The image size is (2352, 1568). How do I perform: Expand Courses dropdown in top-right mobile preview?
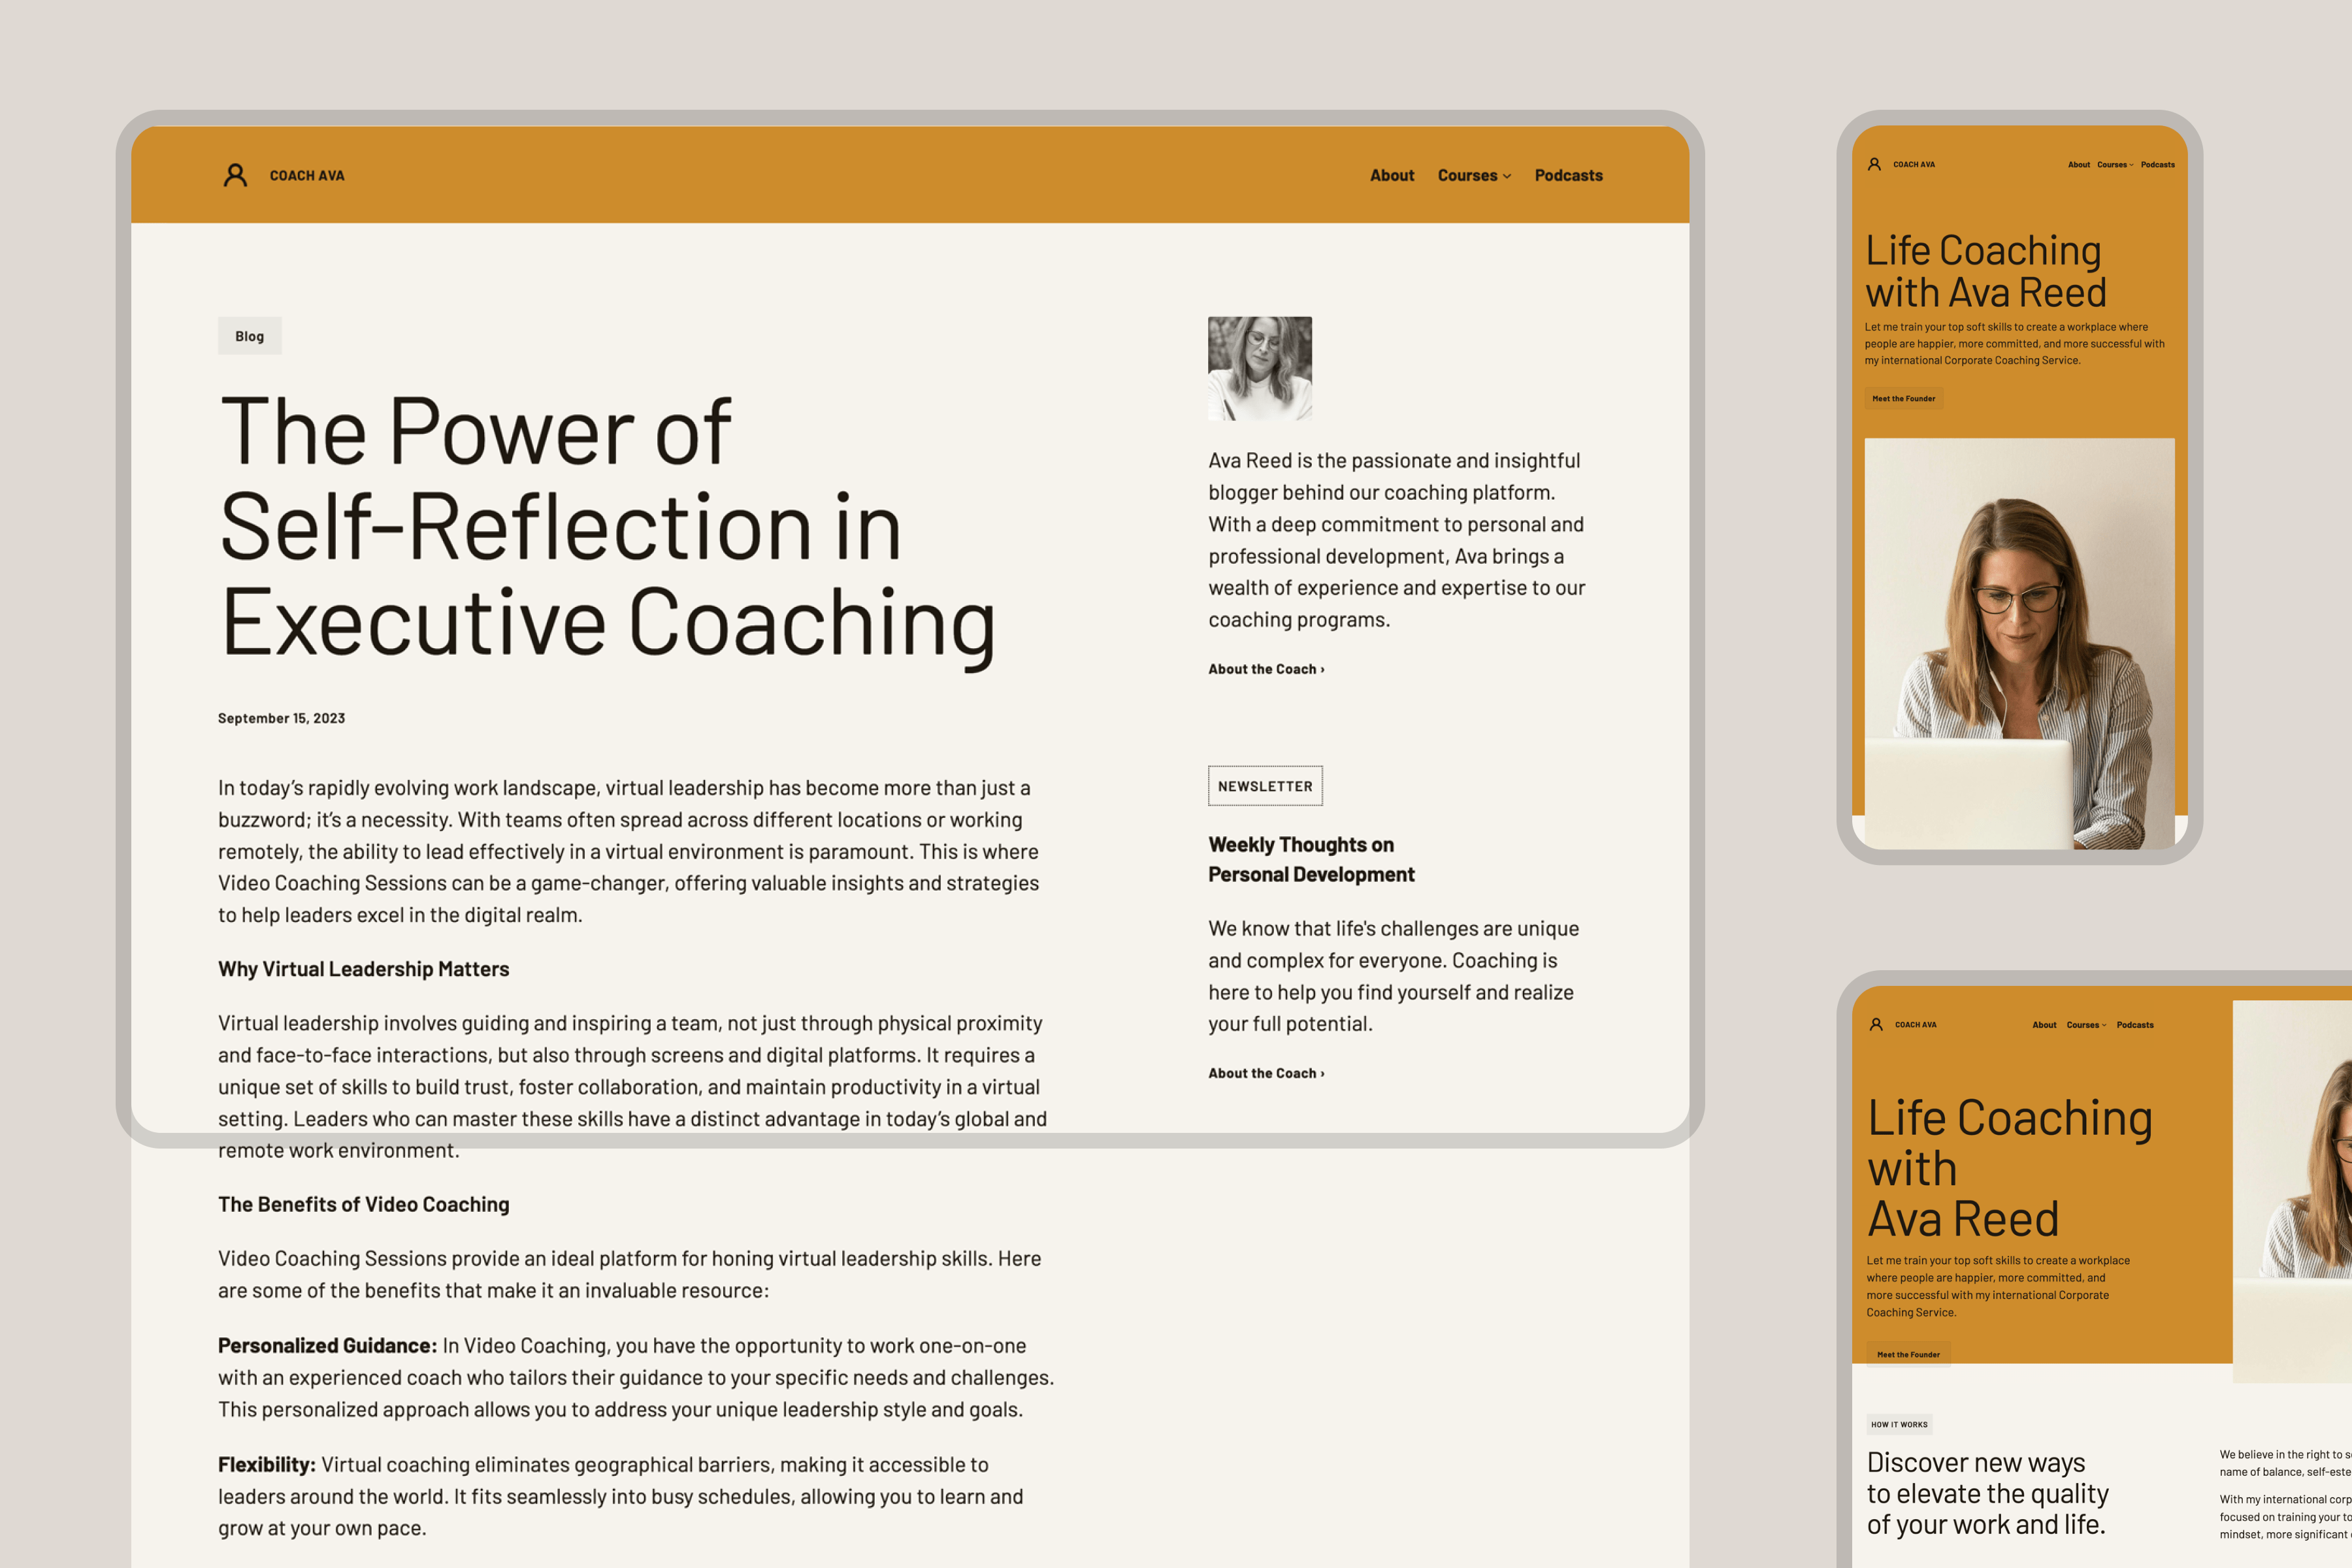coord(2115,165)
